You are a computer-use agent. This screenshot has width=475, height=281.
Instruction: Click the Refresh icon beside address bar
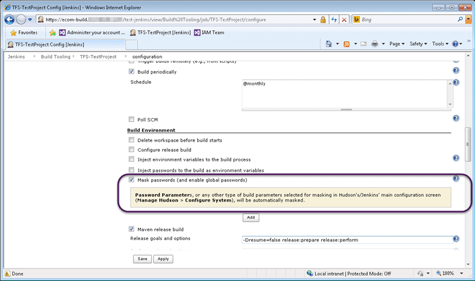coord(334,20)
